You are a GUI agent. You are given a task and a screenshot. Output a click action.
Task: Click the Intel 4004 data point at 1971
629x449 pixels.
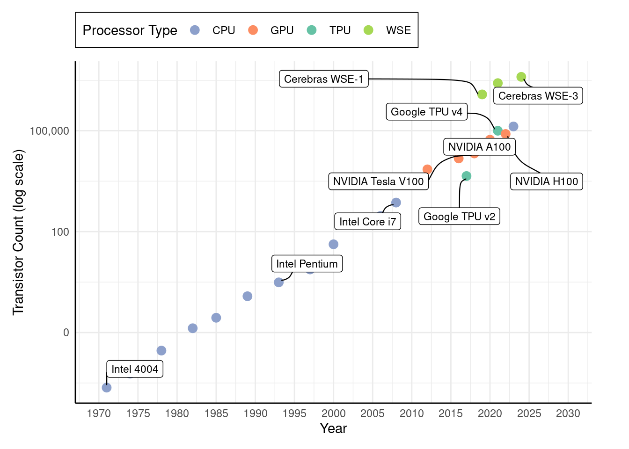tap(107, 388)
